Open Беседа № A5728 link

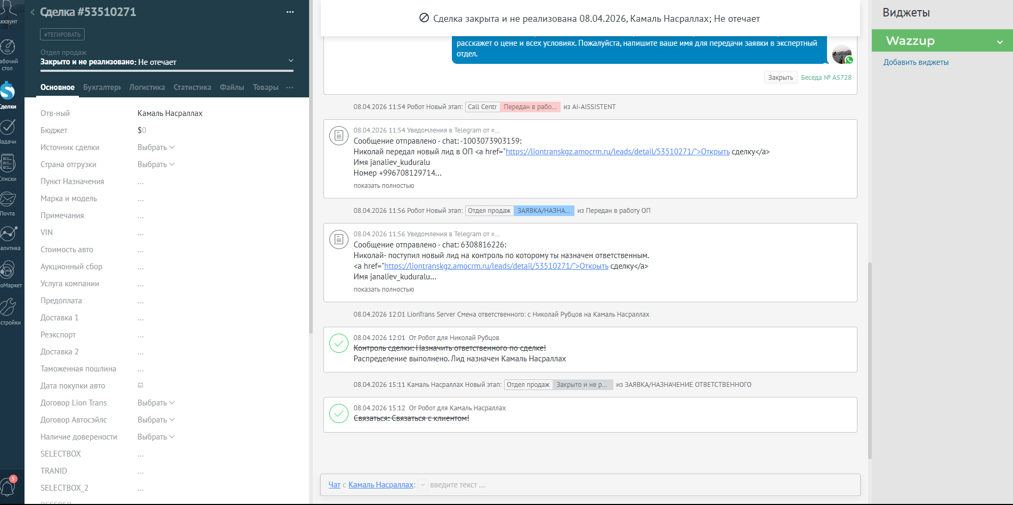[x=826, y=78]
